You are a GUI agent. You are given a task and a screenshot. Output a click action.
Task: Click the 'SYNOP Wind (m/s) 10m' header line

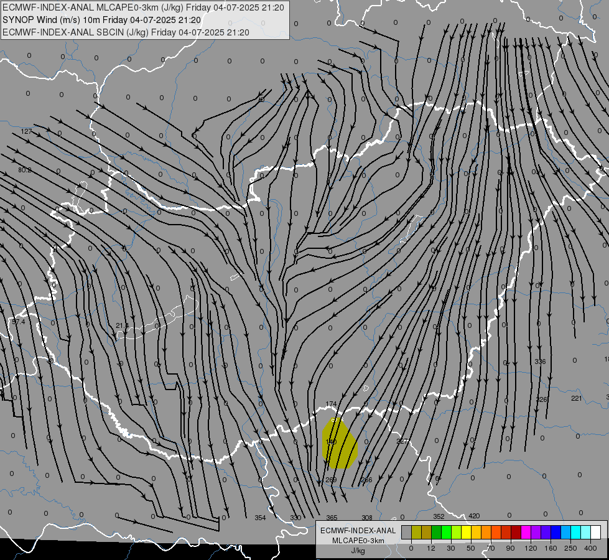click(x=102, y=20)
